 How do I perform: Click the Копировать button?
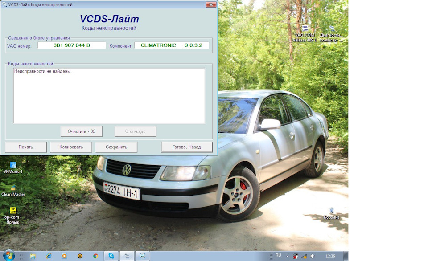pos(71,147)
